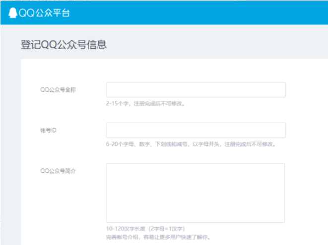The height and width of the screenshot is (245, 328).
Task: Click the letters QQ in the header title
Action: [x=26, y=13]
